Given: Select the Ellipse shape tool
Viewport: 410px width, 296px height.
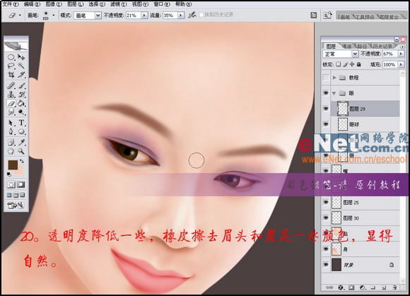Looking at the screenshot, I should [x=21, y=131].
